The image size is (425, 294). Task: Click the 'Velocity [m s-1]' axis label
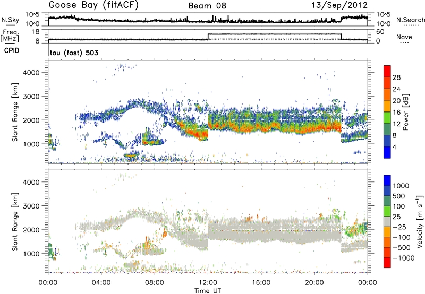[420, 221]
